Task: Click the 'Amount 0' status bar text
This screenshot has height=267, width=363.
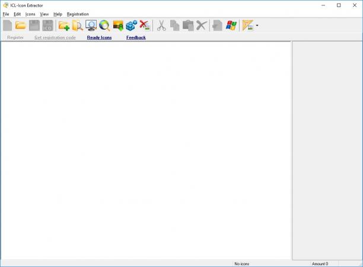Action: pos(320,263)
